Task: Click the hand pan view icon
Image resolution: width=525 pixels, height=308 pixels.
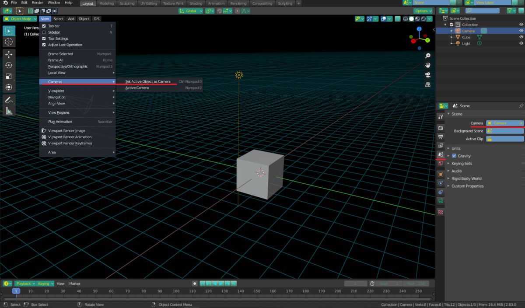Action: [428, 65]
